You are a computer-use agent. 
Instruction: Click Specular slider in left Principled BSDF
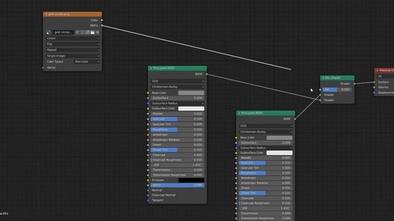(x=177, y=119)
